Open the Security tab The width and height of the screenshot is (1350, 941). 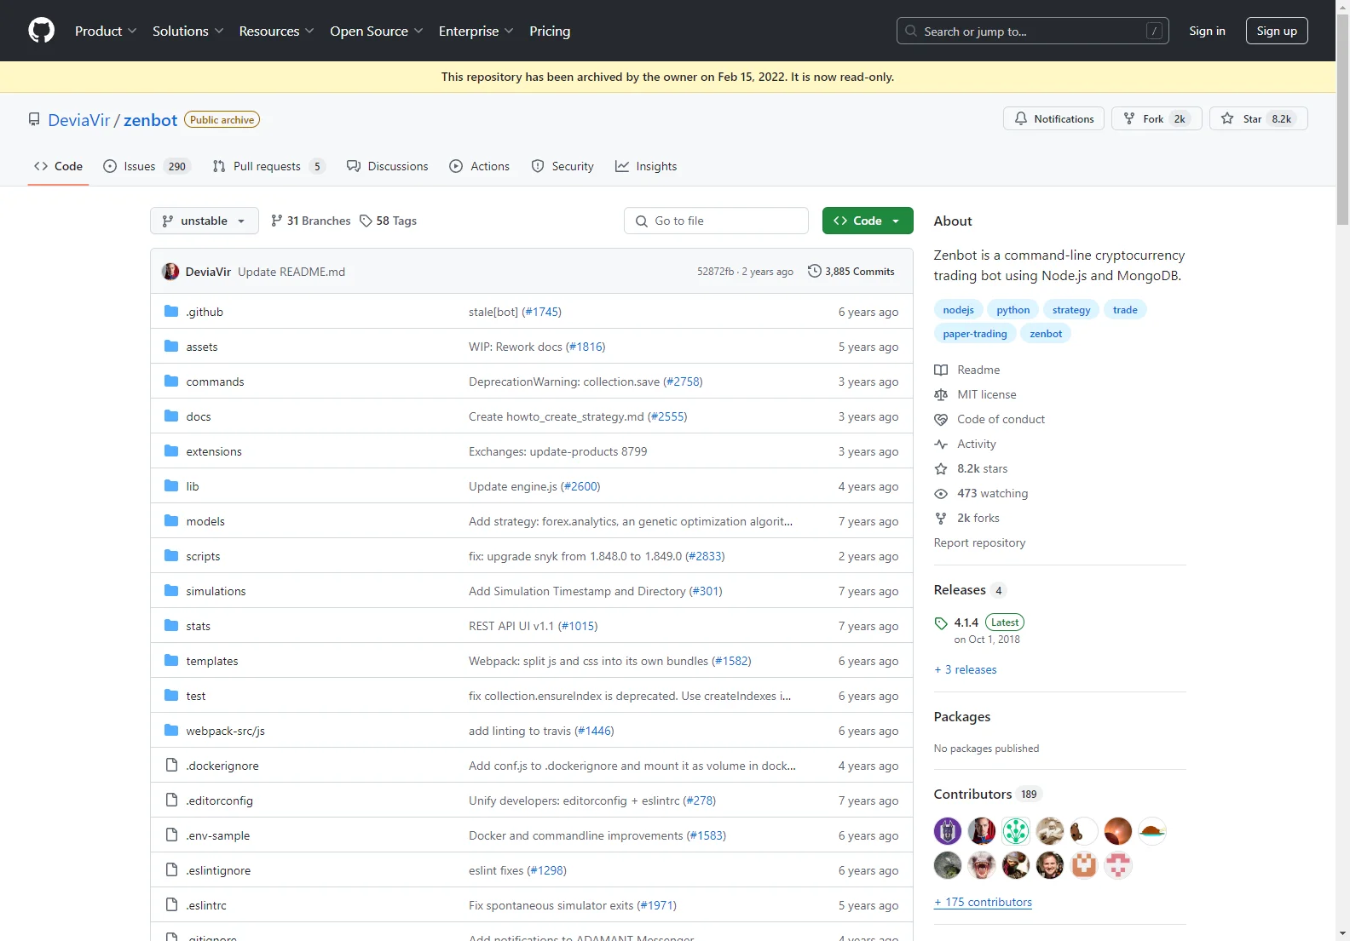click(x=562, y=166)
